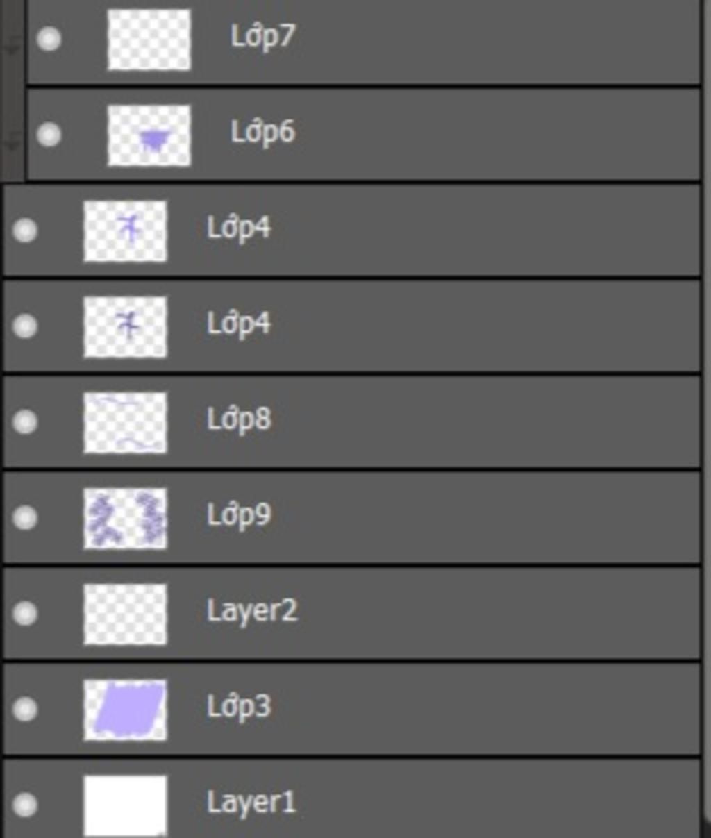
Task: Click the empty thumbnail of Lớp7
Action: (x=149, y=40)
